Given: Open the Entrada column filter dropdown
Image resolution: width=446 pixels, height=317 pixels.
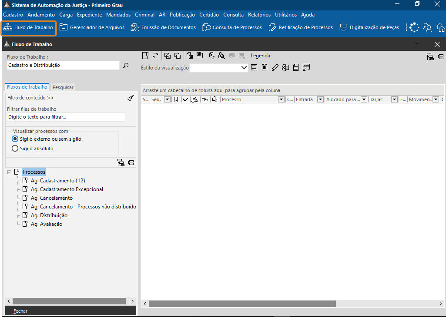Looking at the screenshot, I should pos(320,99).
